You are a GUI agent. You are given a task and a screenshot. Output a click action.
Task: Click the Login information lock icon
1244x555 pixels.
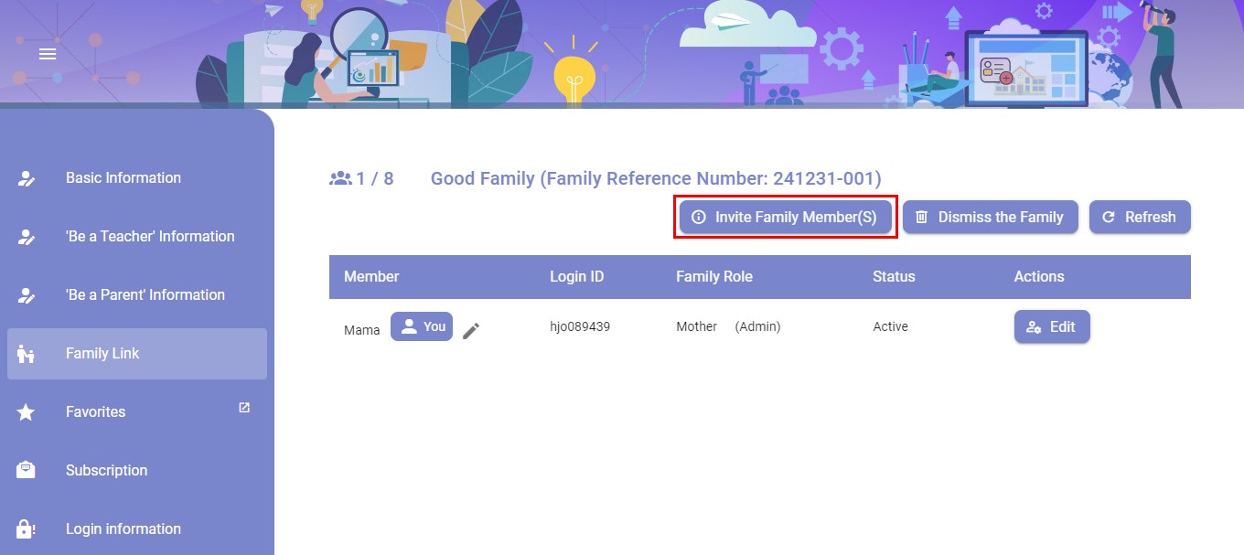pyautogui.click(x=27, y=529)
